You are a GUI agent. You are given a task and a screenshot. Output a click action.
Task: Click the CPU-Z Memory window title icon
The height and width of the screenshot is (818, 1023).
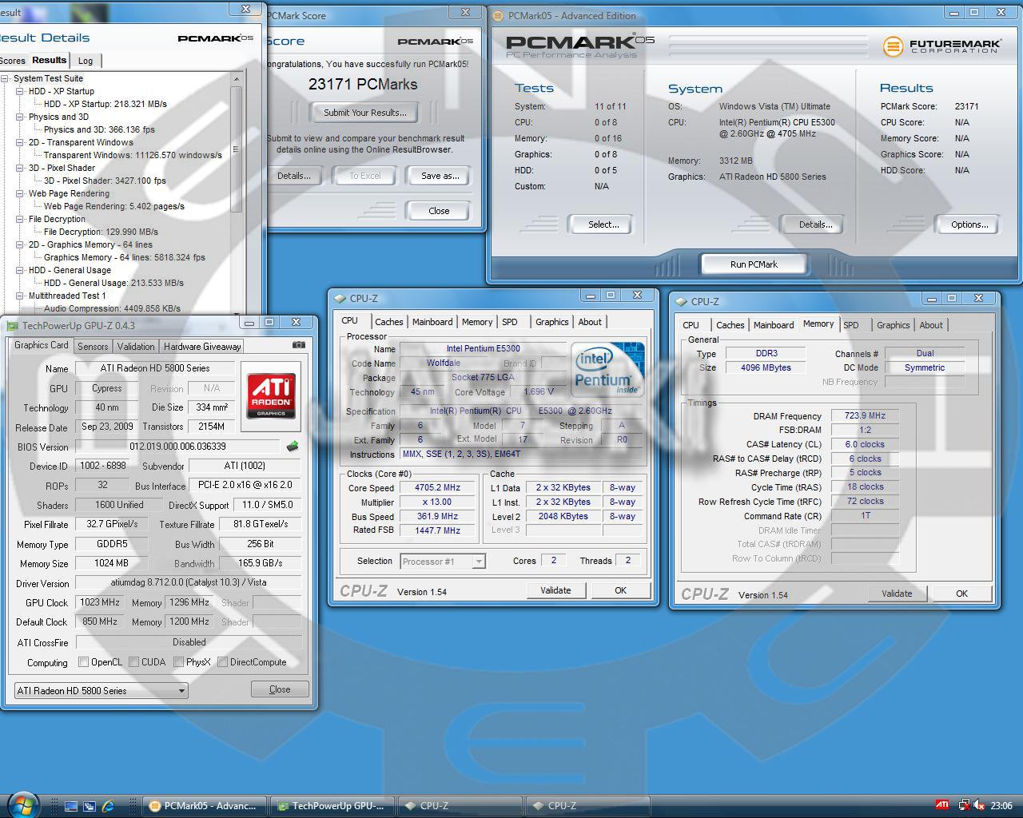681,301
